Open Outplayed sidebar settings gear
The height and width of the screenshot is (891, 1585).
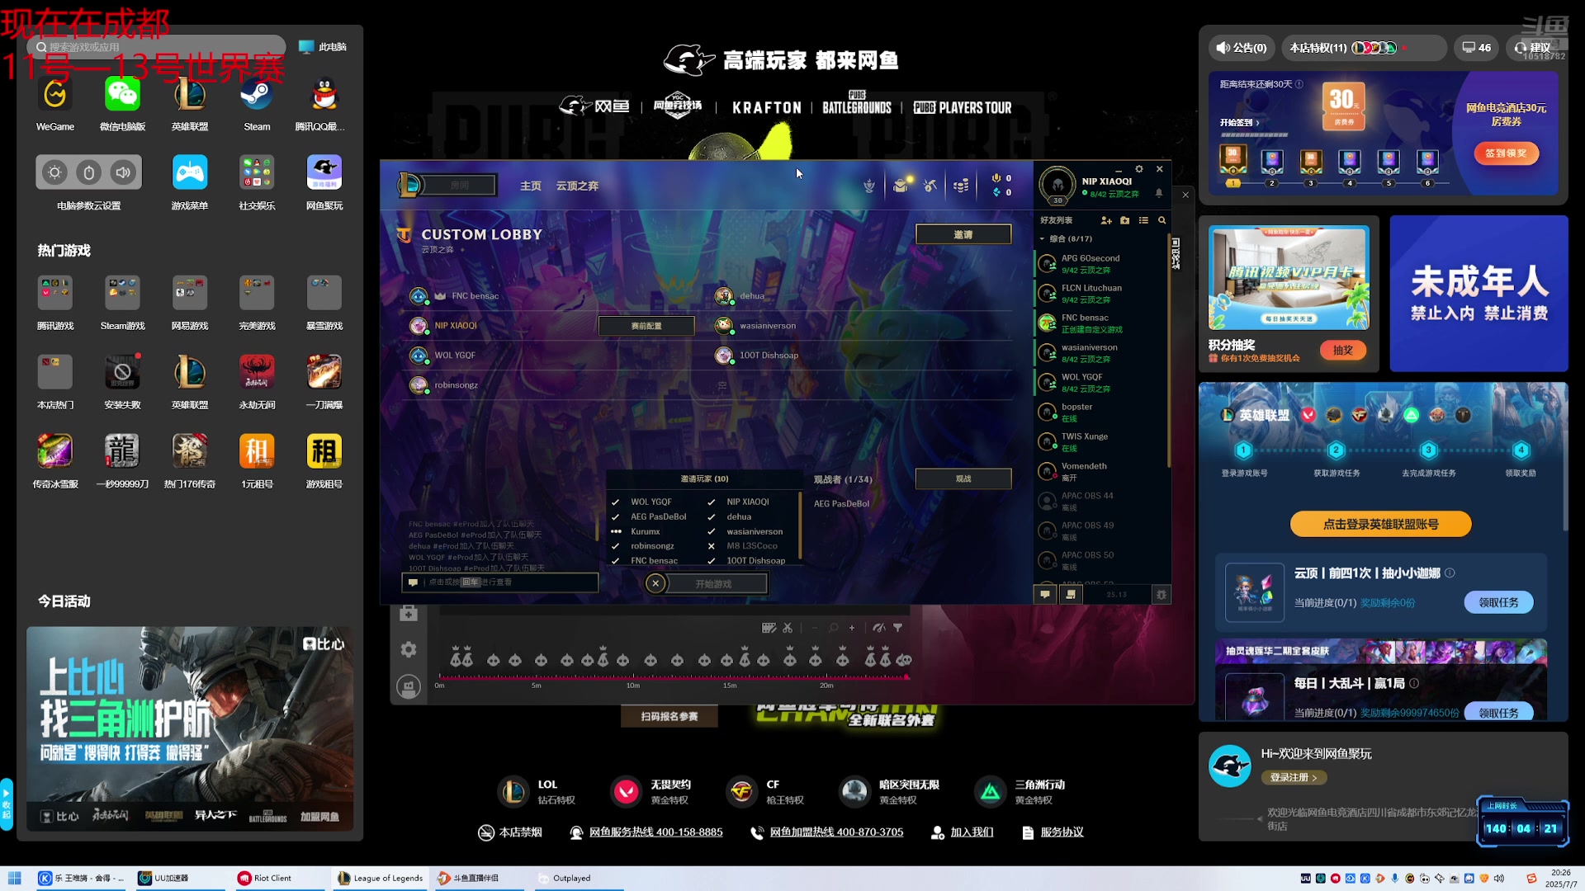click(409, 650)
